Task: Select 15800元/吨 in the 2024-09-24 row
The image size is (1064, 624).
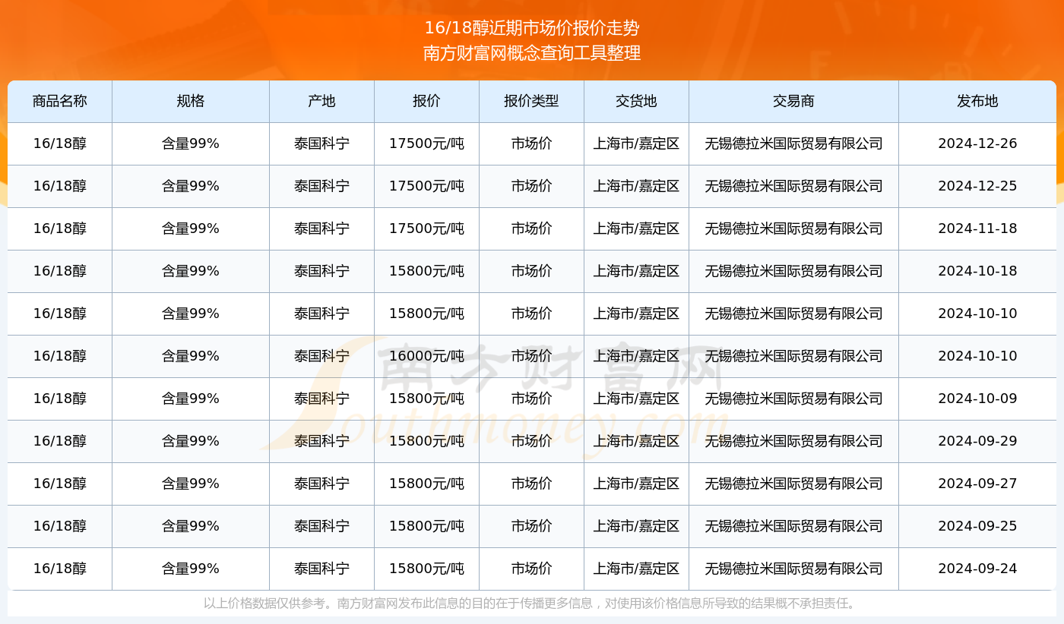Action: (426, 569)
